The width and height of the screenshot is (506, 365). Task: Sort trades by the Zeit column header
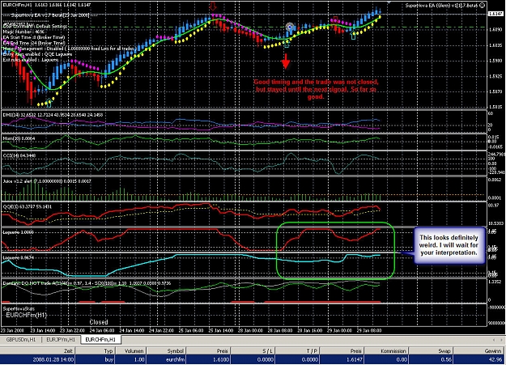pyautogui.click(x=37, y=351)
